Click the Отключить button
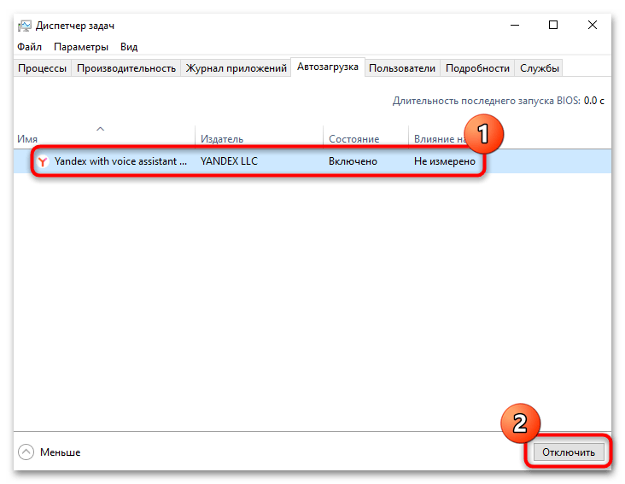Viewport: 625px width, 484px height. 569,452
